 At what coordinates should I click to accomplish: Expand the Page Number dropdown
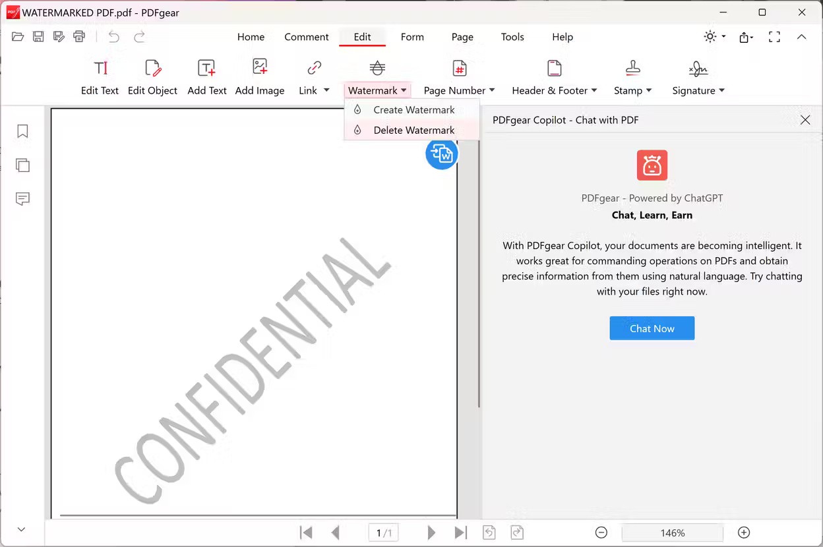(x=459, y=90)
